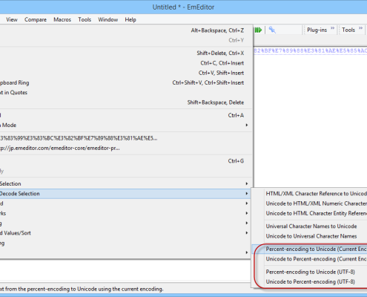Open the Macros menu
This screenshot has height=297, width=367.
tap(62, 19)
